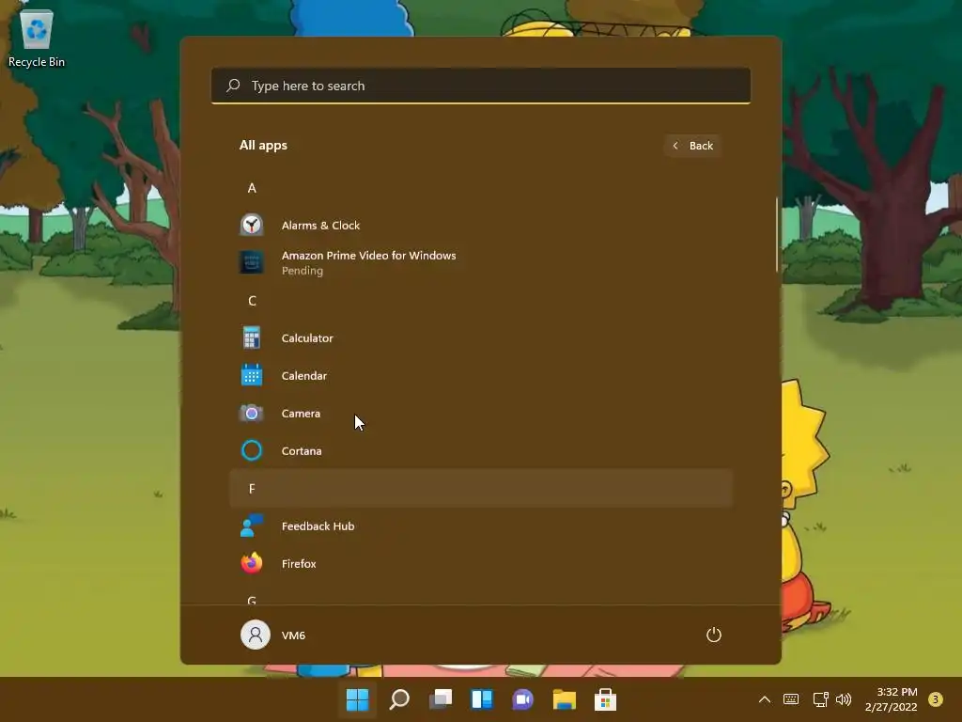Click the magnifier icon in search box
Viewport: 962px width, 722px height.
point(233,86)
